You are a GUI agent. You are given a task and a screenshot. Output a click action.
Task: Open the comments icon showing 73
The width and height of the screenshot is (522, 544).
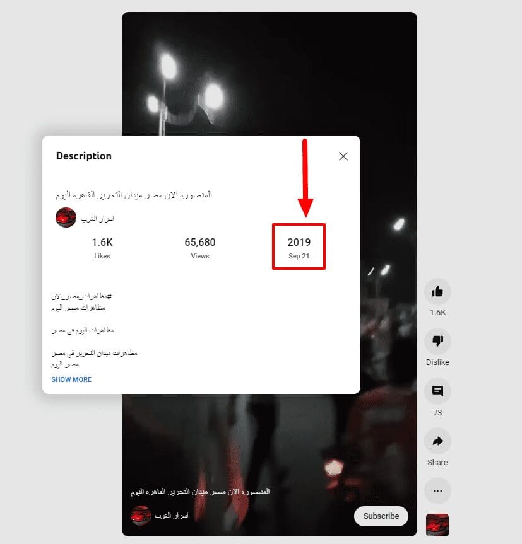pyautogui.click(x=437, y=391)
